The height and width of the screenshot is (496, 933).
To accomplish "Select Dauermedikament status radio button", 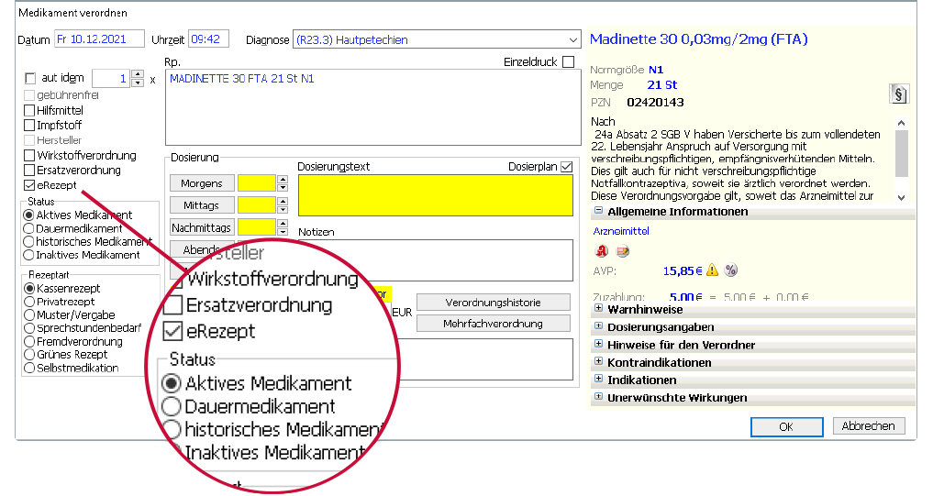I will coord(28,228).
